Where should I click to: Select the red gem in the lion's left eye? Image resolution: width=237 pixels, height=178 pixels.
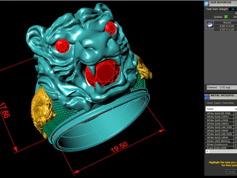(62, 46)
